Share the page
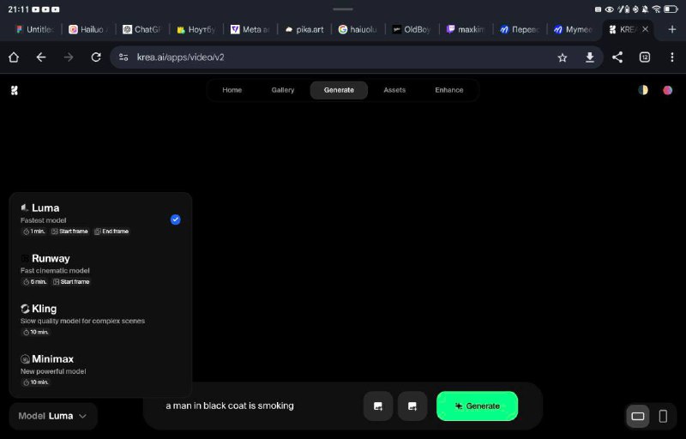The width and height of the screenshot is (686, 439). click(617, 57)
